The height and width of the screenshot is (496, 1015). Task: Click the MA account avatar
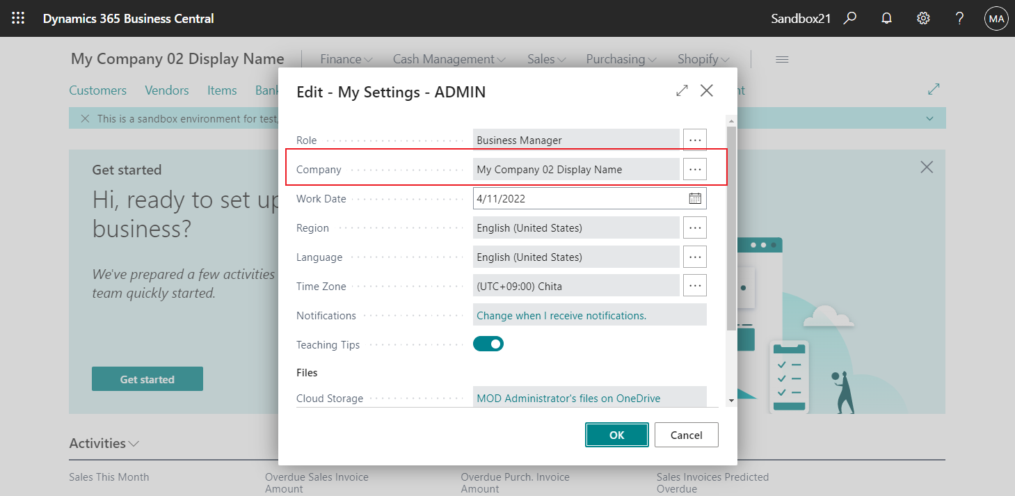[996, 18]
